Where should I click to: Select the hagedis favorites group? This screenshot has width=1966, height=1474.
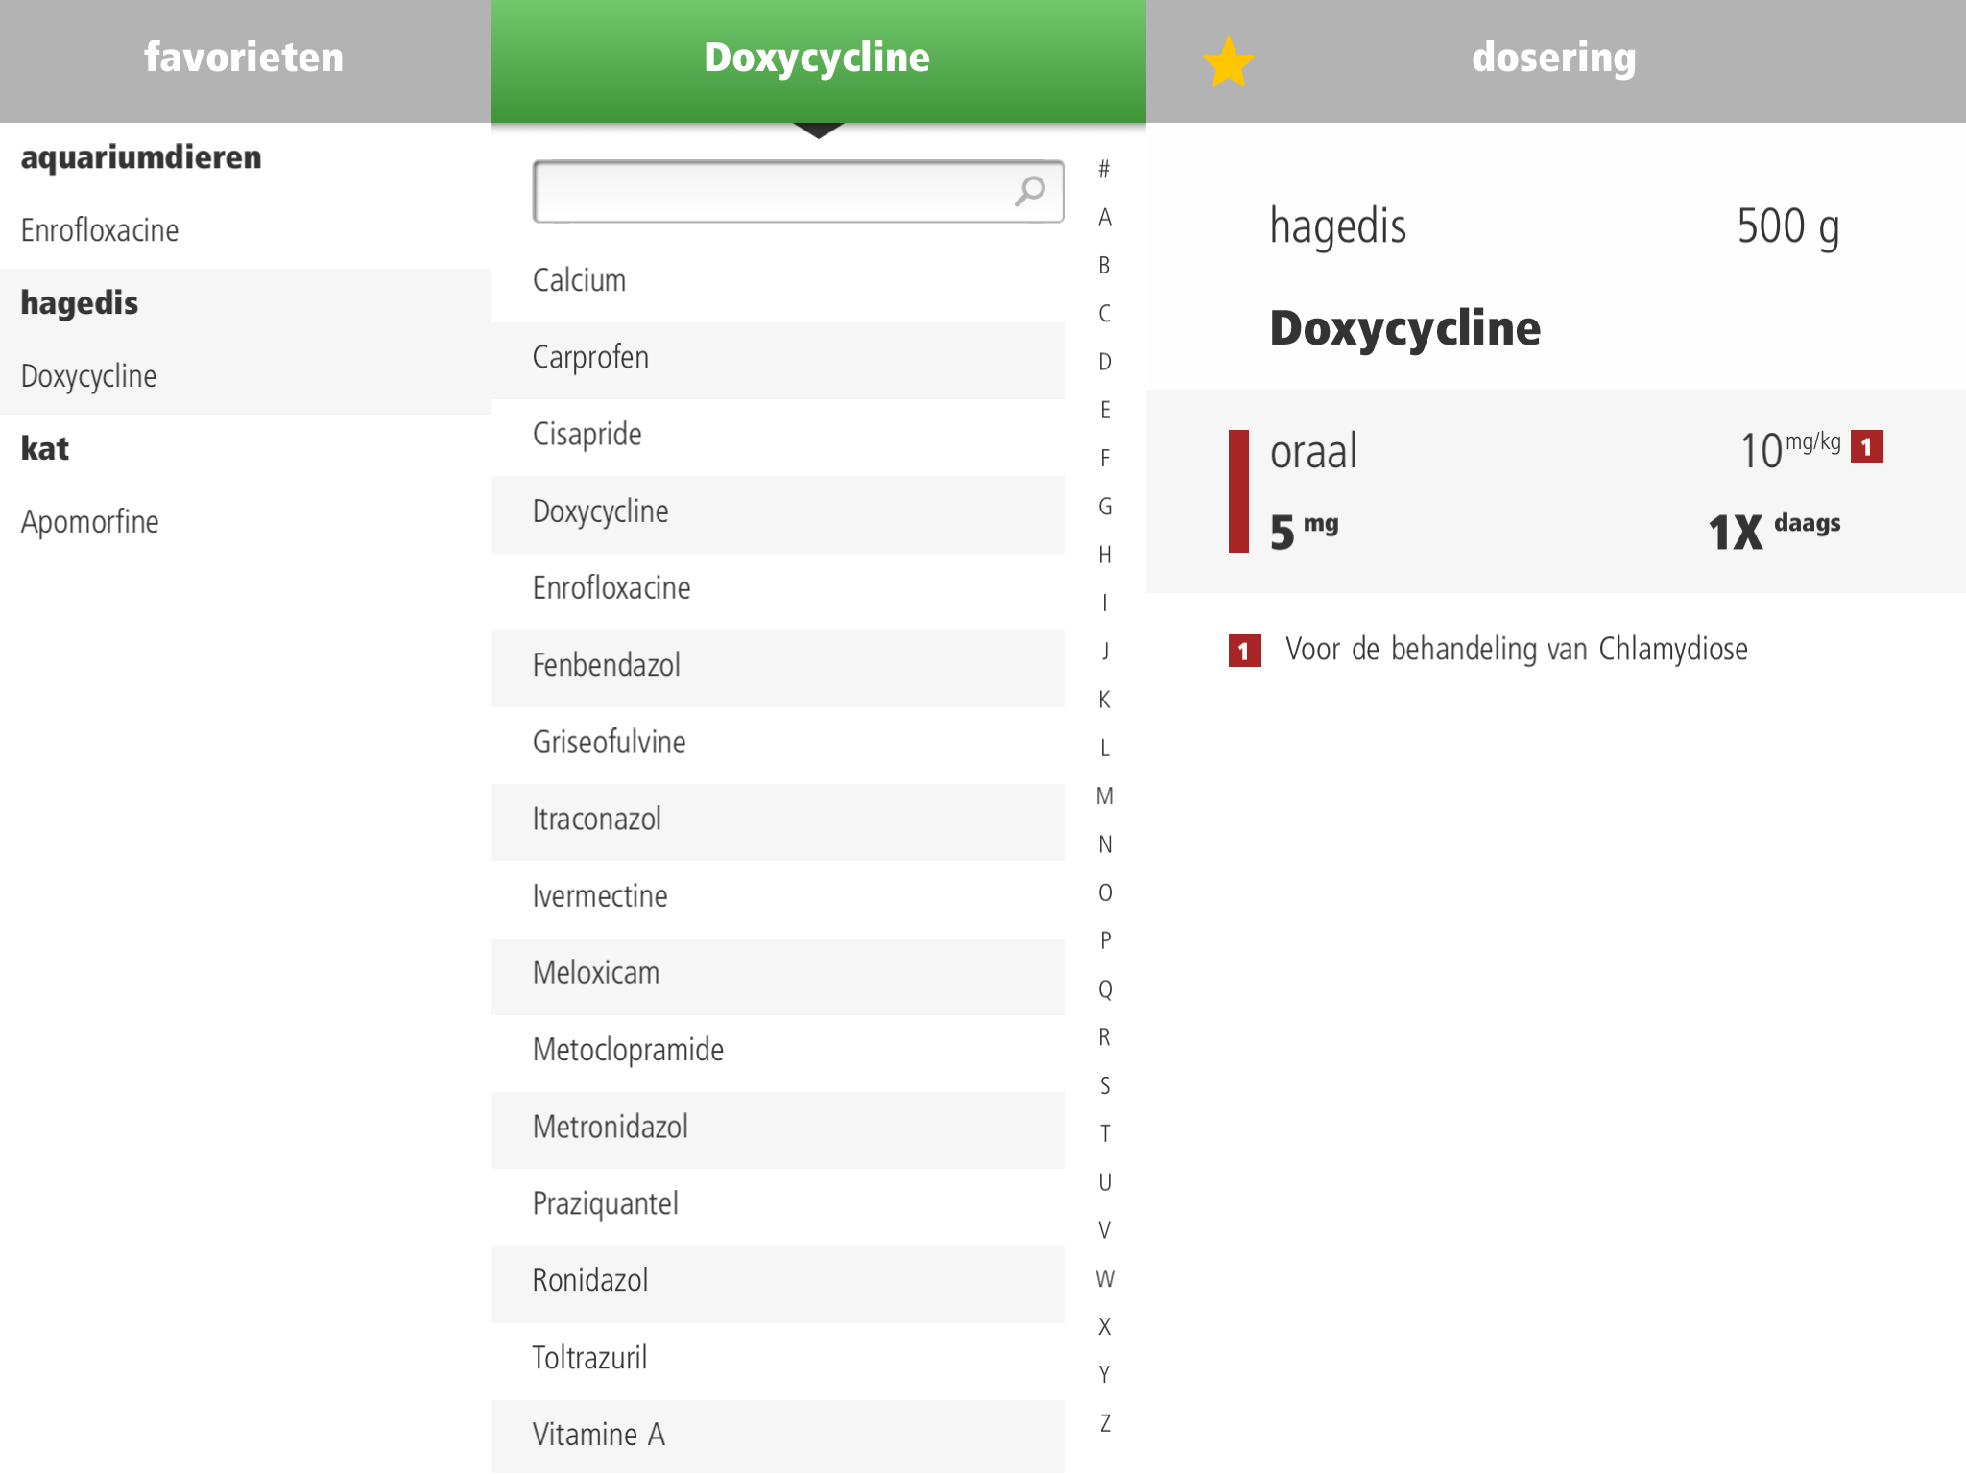pos(80,303)
